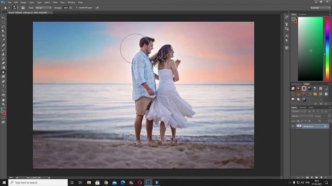Viewport: 332px width, 186px height.
Task: Select the Pen tool
Action: click(x=3, y=82)
